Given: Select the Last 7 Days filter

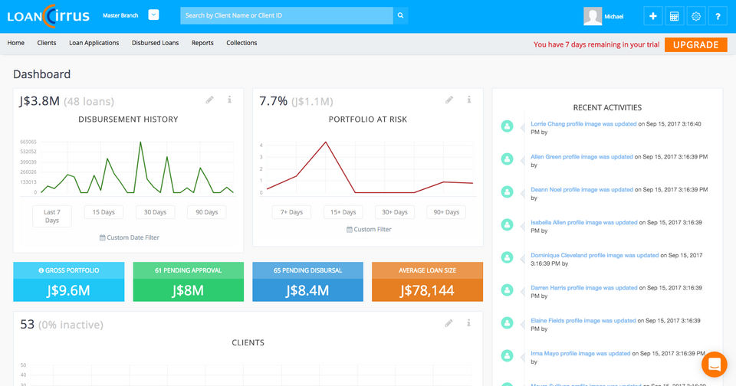Looking at the screenshot, I should (52, 216).
